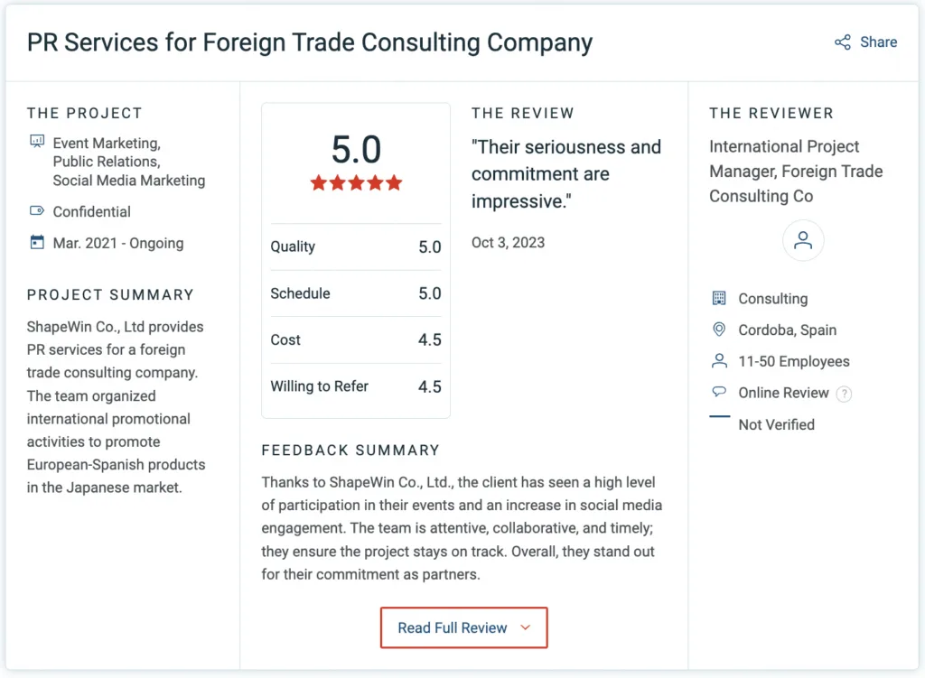Click the Online Review help question mark

pyautogui.click(x=844, y=394)
